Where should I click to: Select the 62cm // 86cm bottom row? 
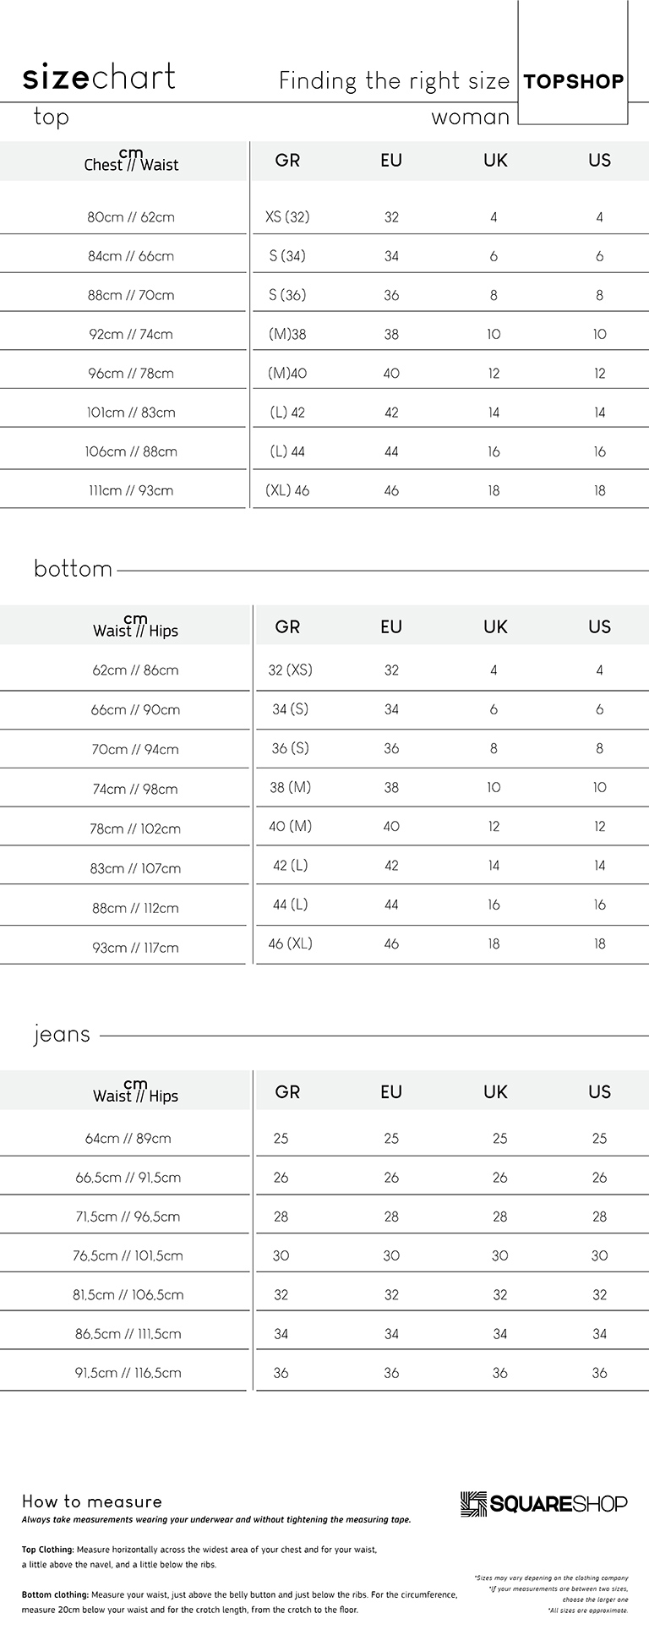pos(324,670)
